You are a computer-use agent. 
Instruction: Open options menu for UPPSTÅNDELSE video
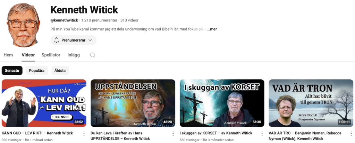[x=173, y=134]
